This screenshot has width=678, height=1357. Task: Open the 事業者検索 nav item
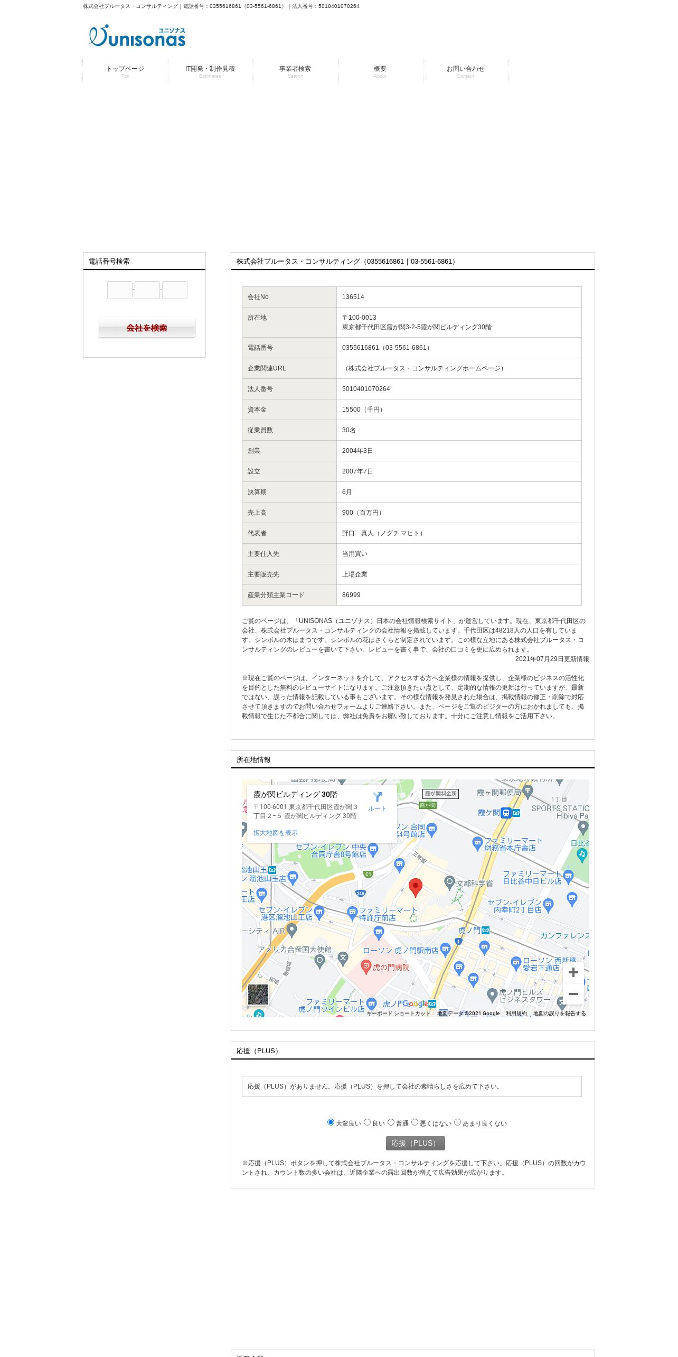click(x=295, y=71)
